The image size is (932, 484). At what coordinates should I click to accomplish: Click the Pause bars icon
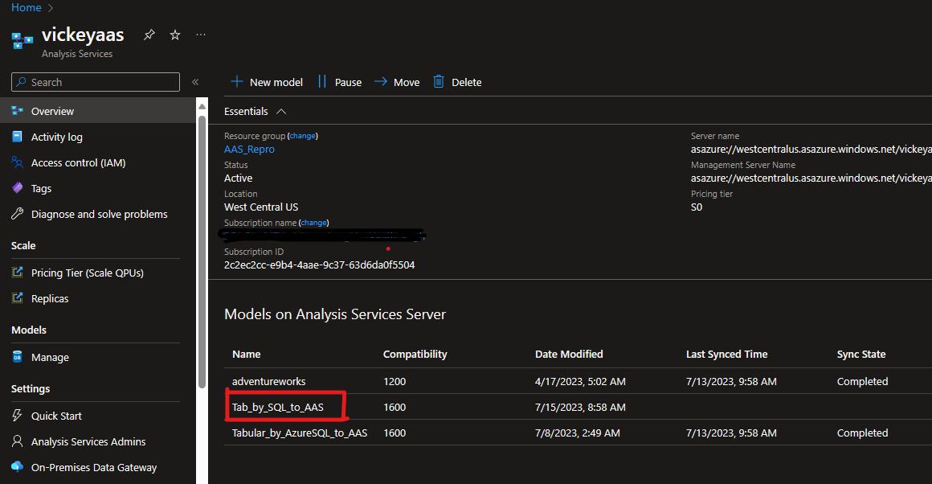tap(322, 81)
